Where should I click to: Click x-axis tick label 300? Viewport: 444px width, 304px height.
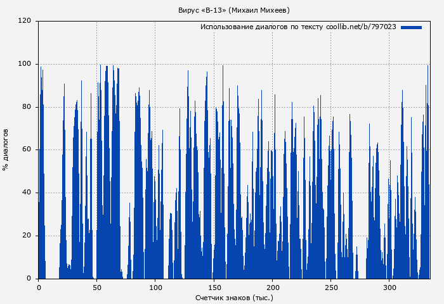[x=389, y=288]
